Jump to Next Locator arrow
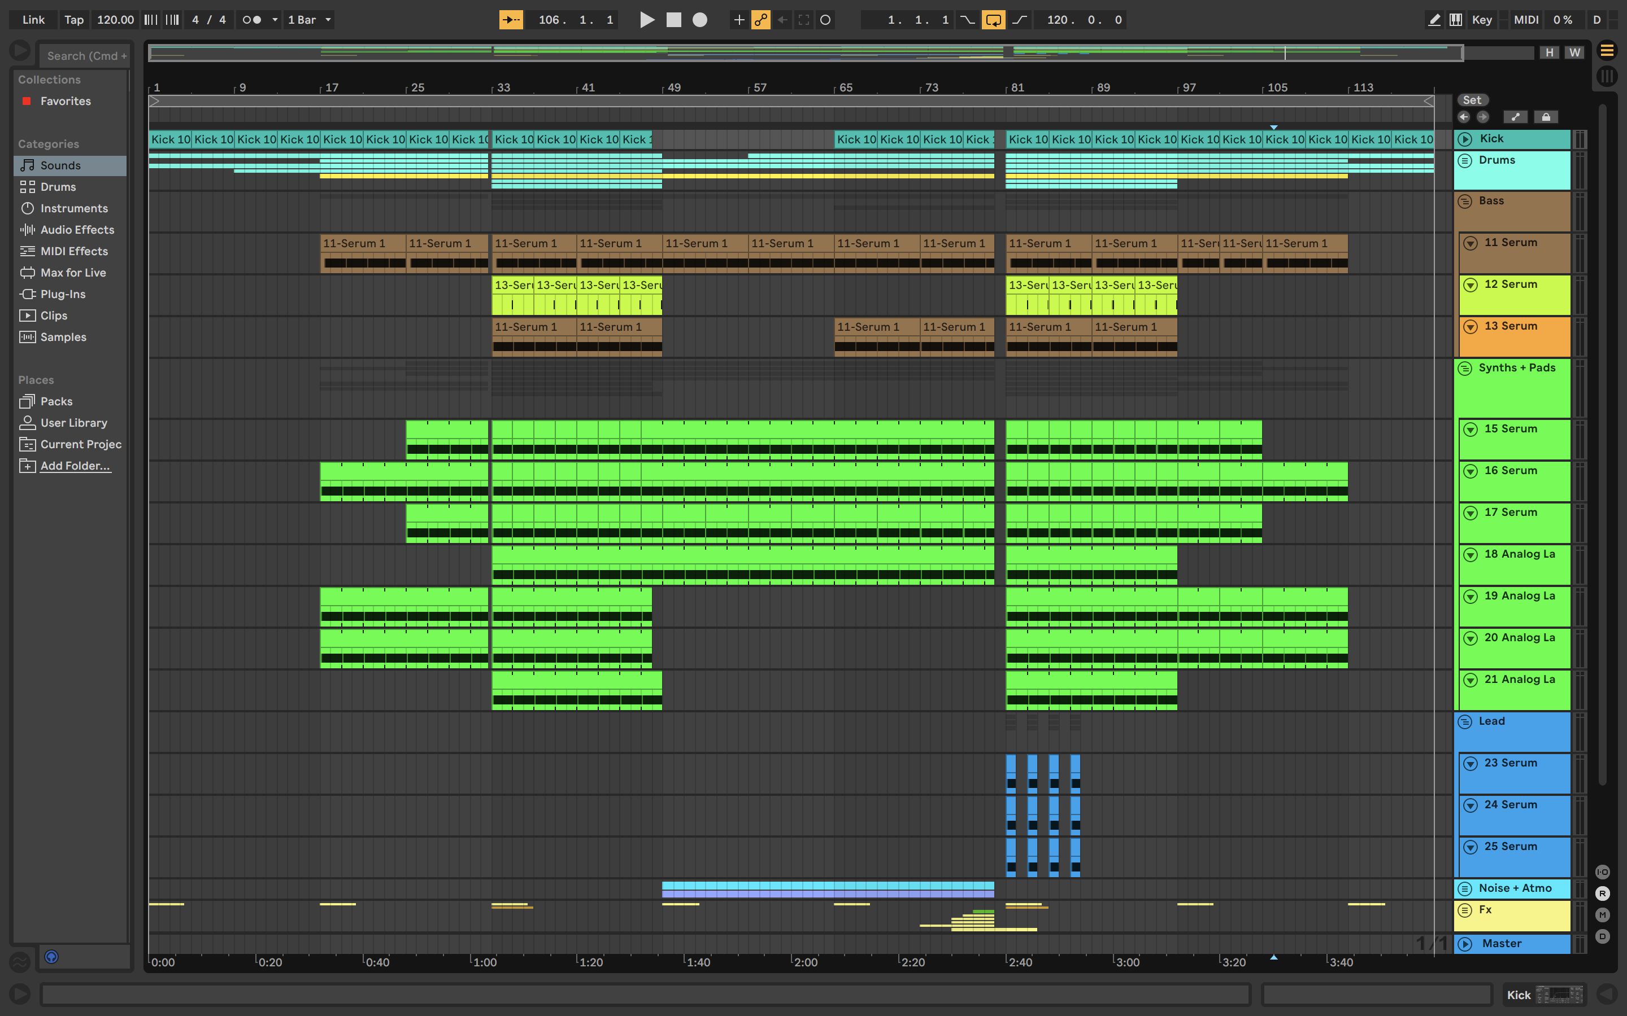The height and width of the screenshot is (1016, 1627). [1482, 117]
